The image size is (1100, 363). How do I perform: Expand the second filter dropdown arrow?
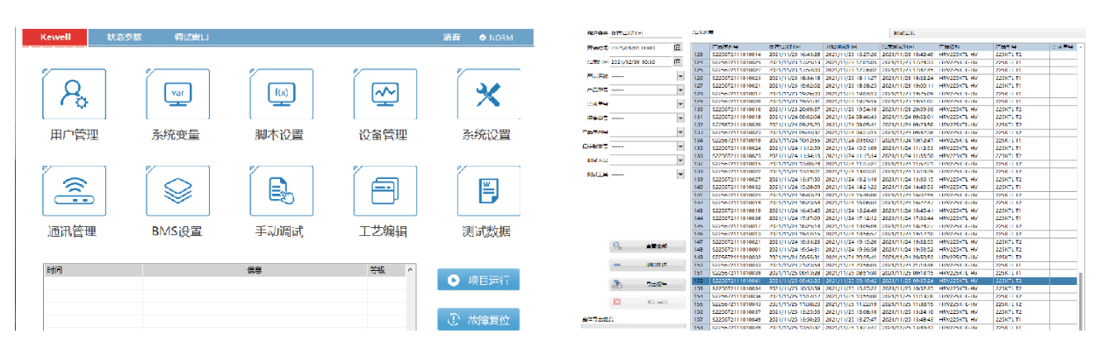pyautogui.click(x=680, y=89)
